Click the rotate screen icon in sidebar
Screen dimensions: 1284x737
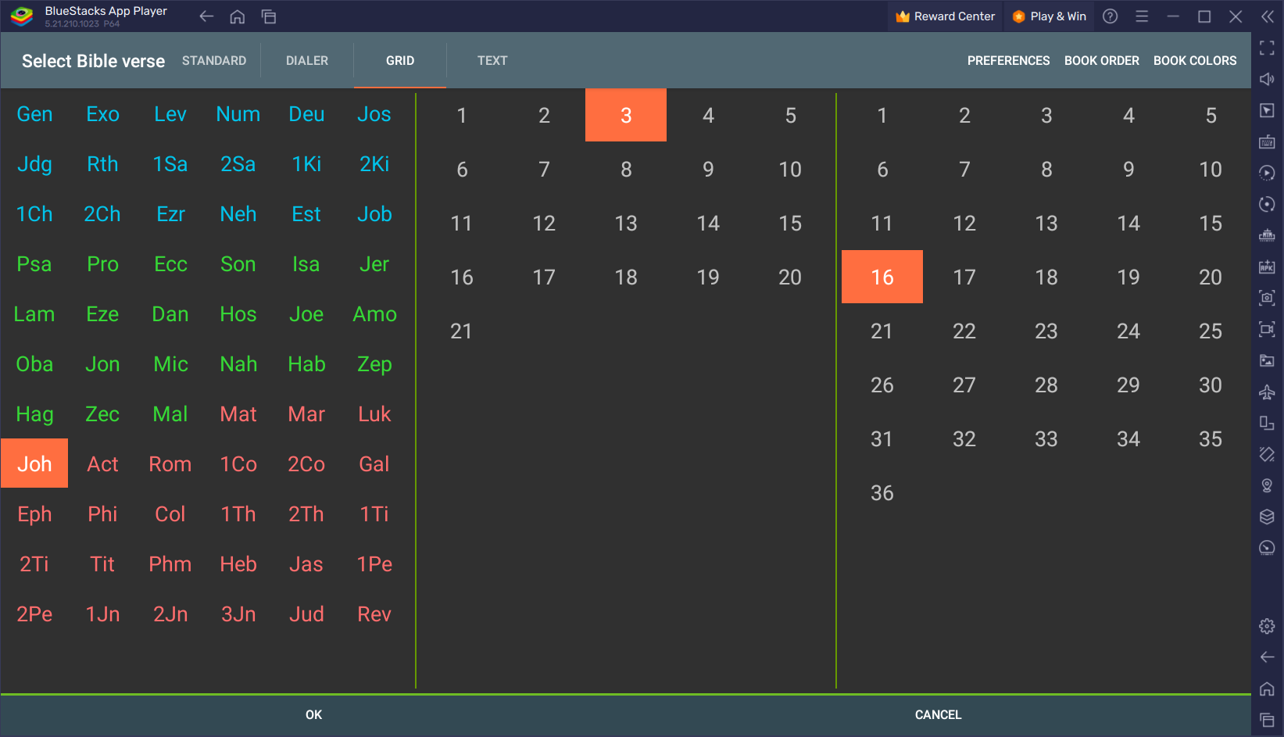[x=1268, y=423]
